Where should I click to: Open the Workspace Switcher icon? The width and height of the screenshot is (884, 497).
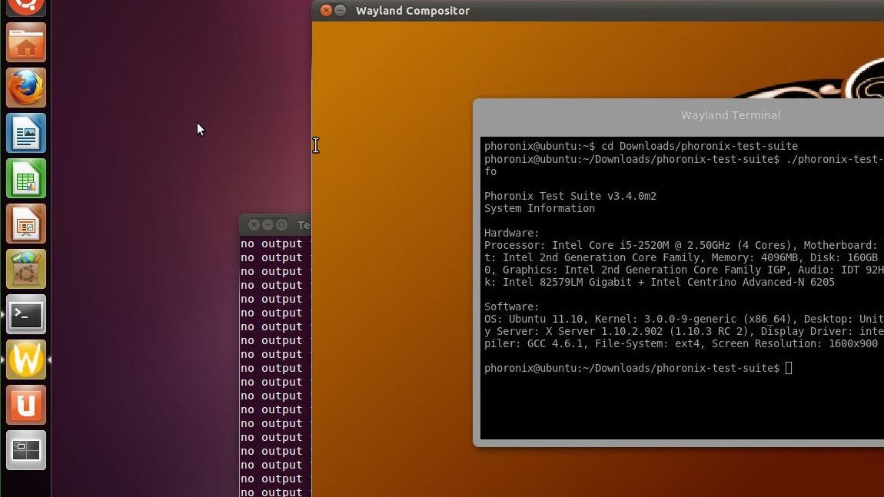point(26,450)
